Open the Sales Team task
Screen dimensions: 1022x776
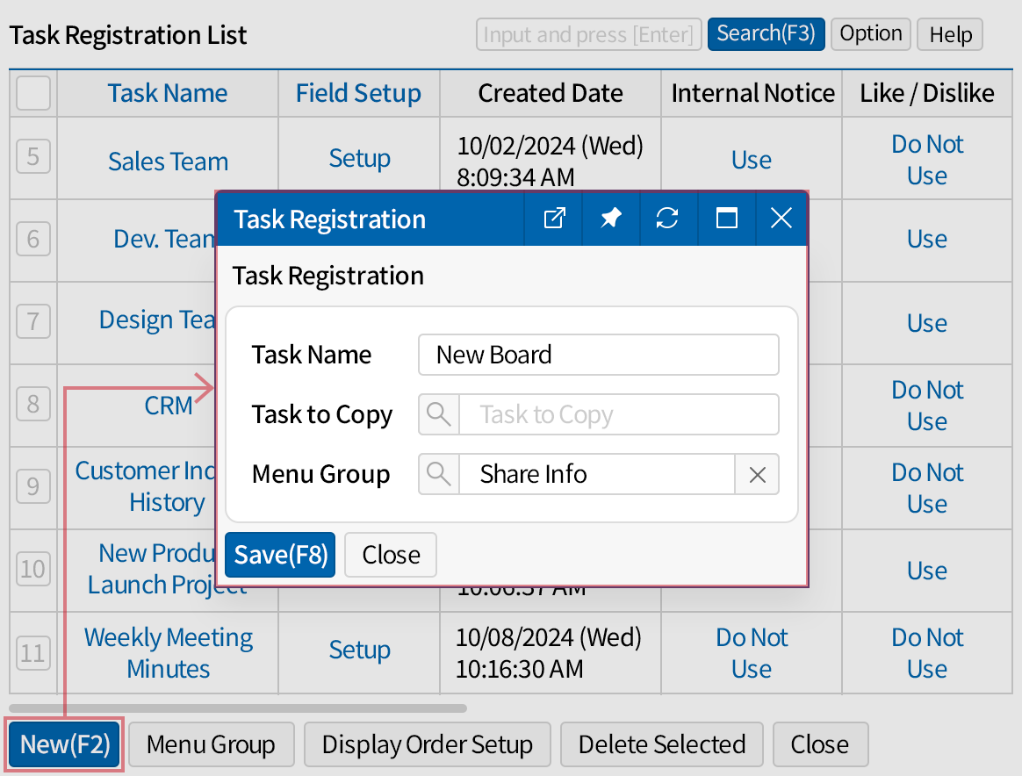(x=168, y=162)
